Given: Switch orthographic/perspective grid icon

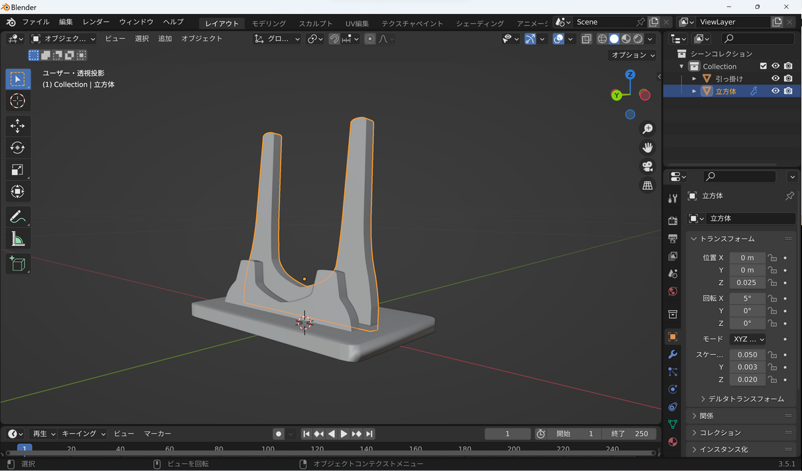Looking at the screenshot, I should [647, 186].
